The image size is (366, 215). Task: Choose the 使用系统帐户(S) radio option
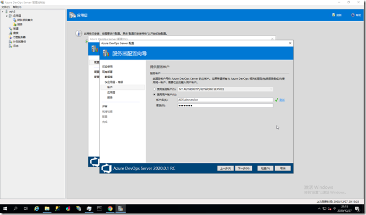pyautogui.click(x=154, y=89)
